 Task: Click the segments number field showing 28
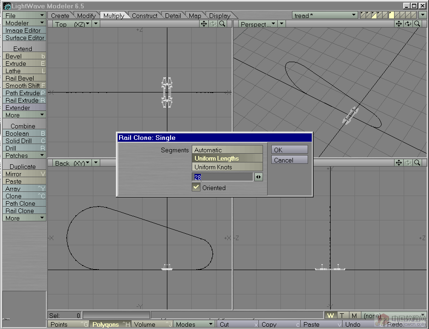click(223, 177)
